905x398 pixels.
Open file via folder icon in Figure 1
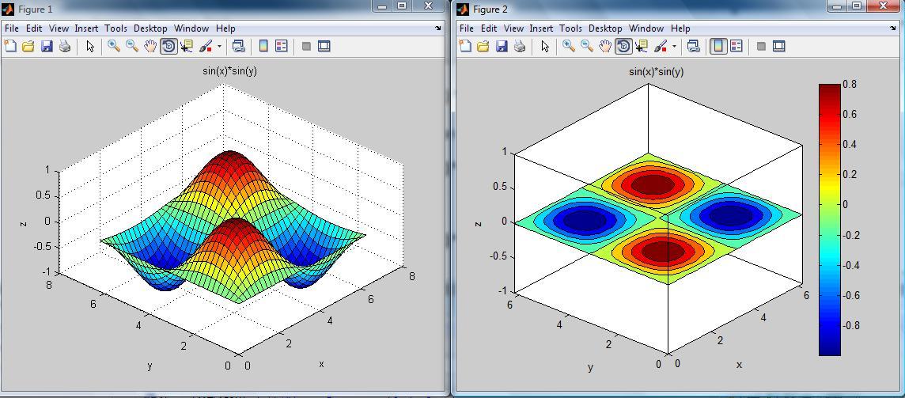pos(28,47)
